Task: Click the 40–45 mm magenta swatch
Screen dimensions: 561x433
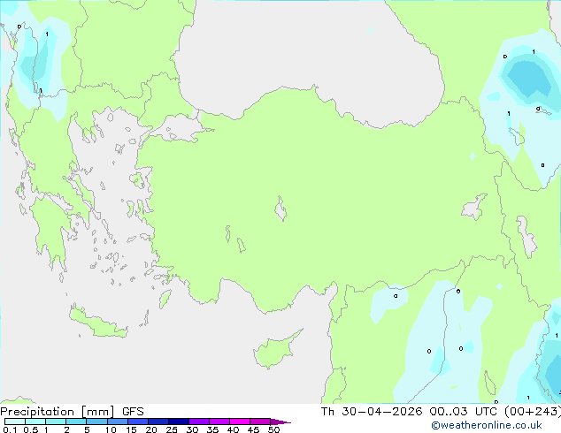Action: (x=240, y=422)
